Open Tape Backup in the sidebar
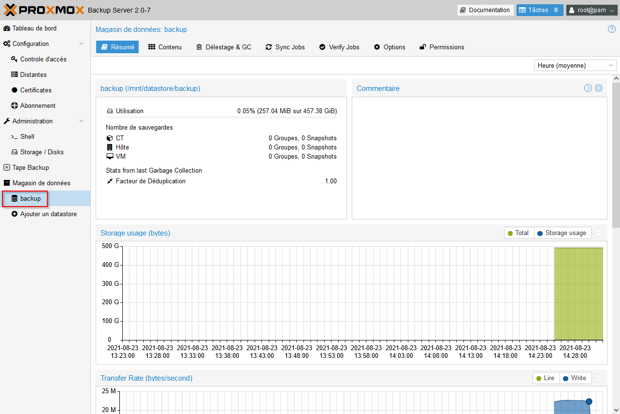 (x=30, y=167)
